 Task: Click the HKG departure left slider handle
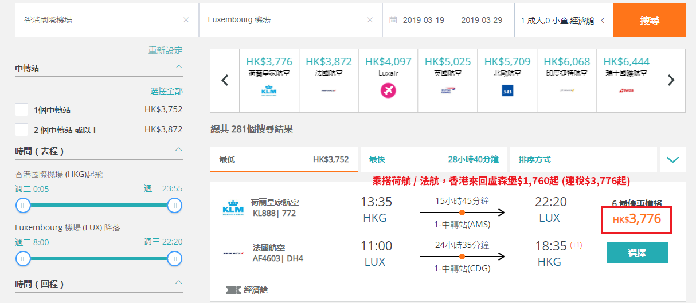click(x=23, y=205)
